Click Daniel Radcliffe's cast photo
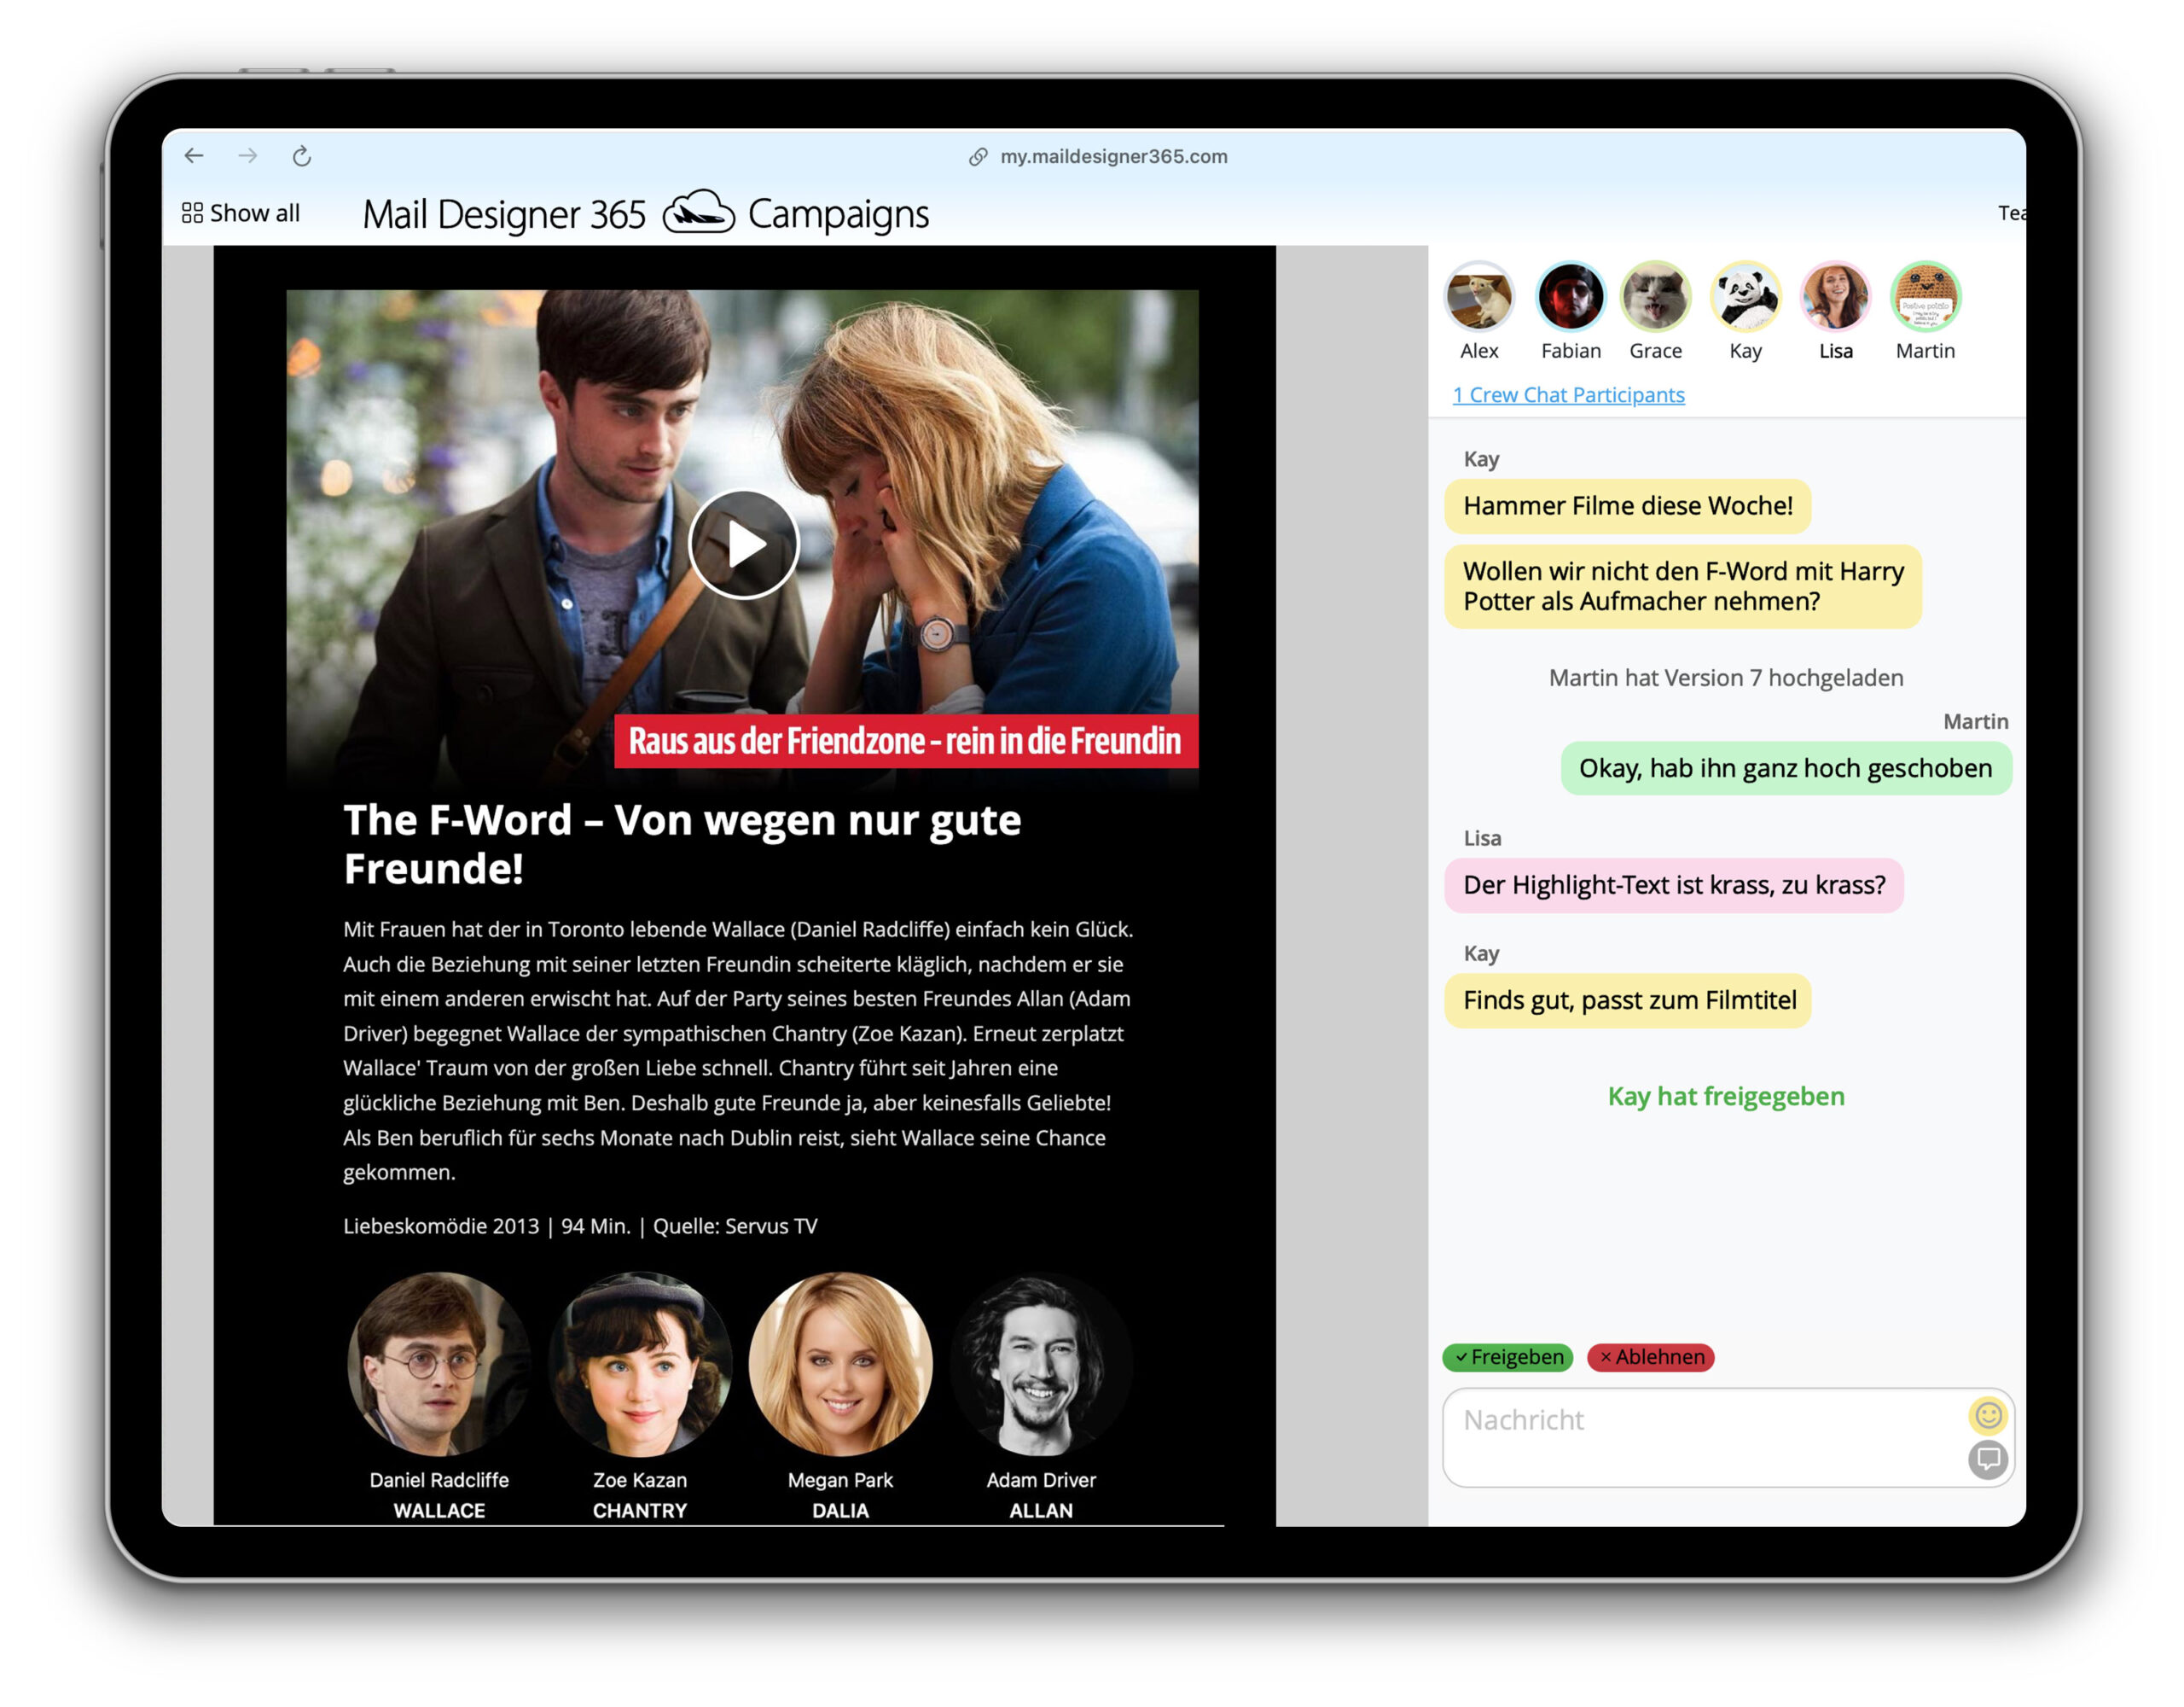This screenshot has width=2184, height=1707. tap(439, 1364)
